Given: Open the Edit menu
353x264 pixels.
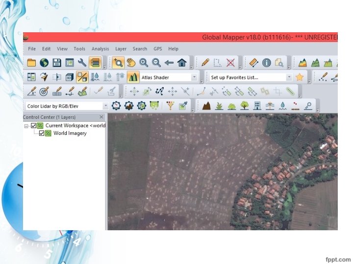Looking at the screenshot, I should pyautogui.click(x=46, y=49).
